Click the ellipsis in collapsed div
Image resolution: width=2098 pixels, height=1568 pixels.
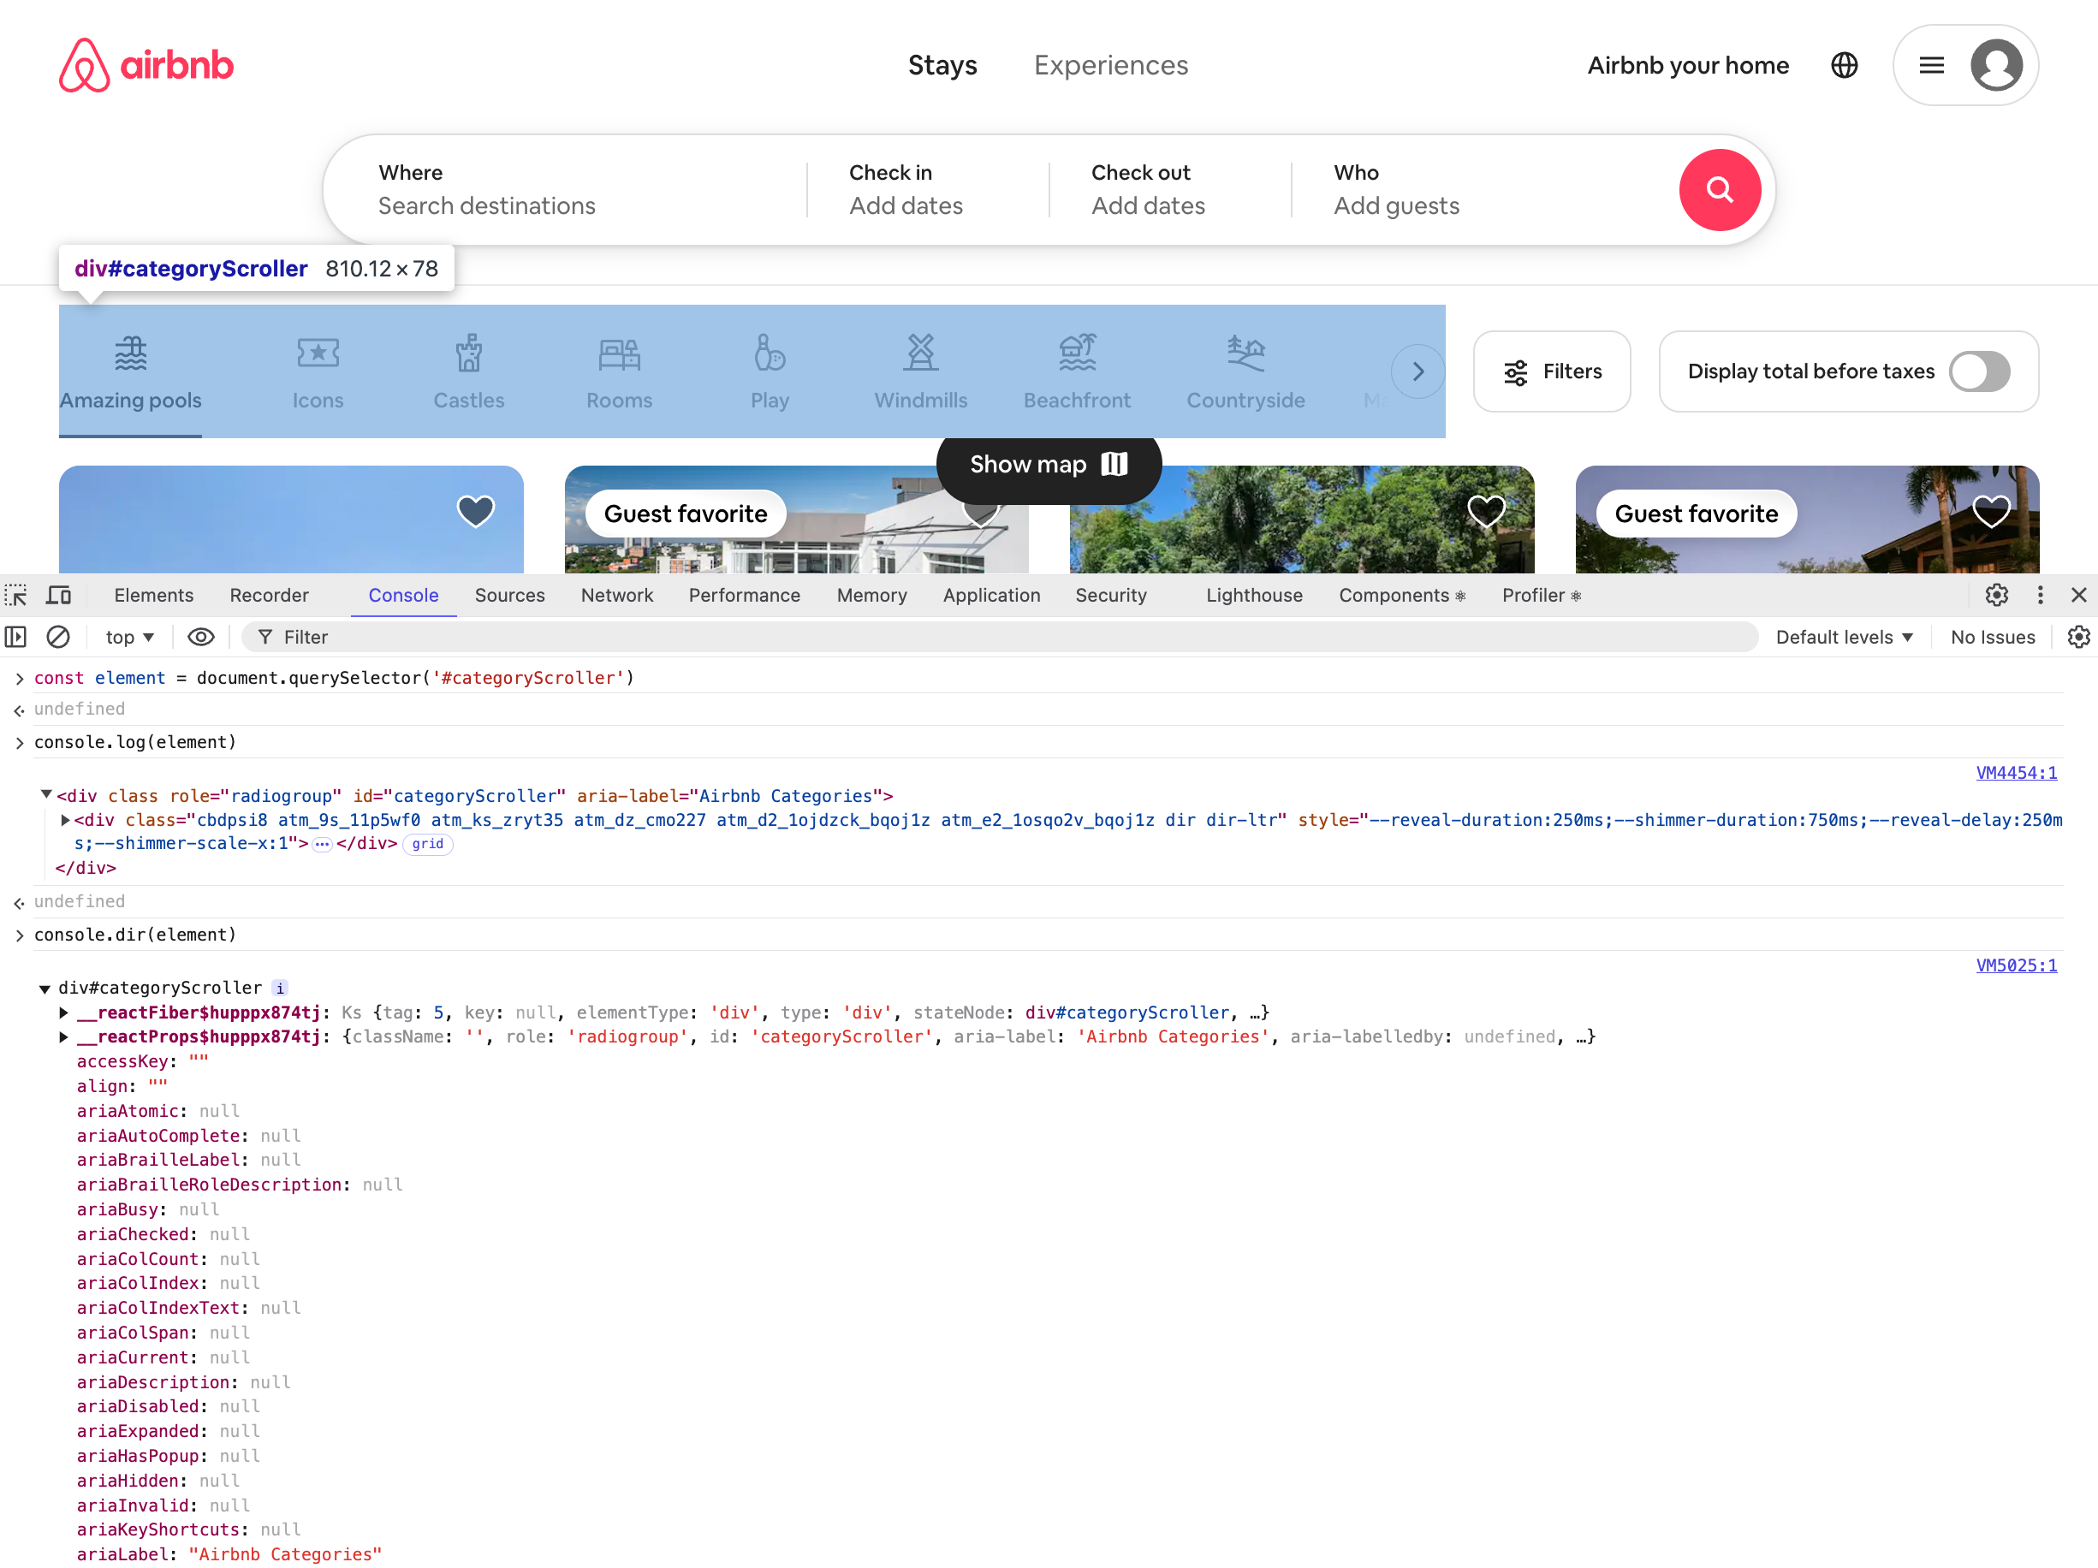322,843
